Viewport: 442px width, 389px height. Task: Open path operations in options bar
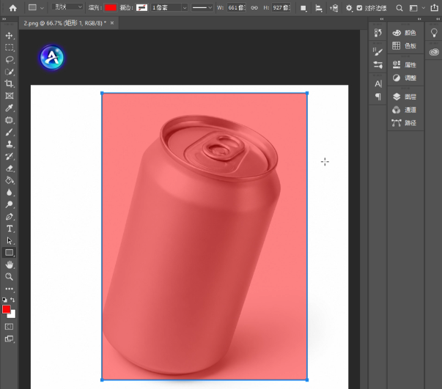click(303, 8)
